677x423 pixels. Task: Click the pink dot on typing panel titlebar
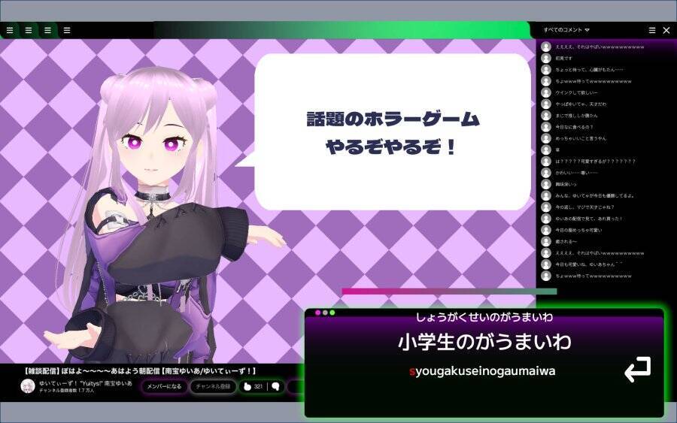[x=317, y=313]
